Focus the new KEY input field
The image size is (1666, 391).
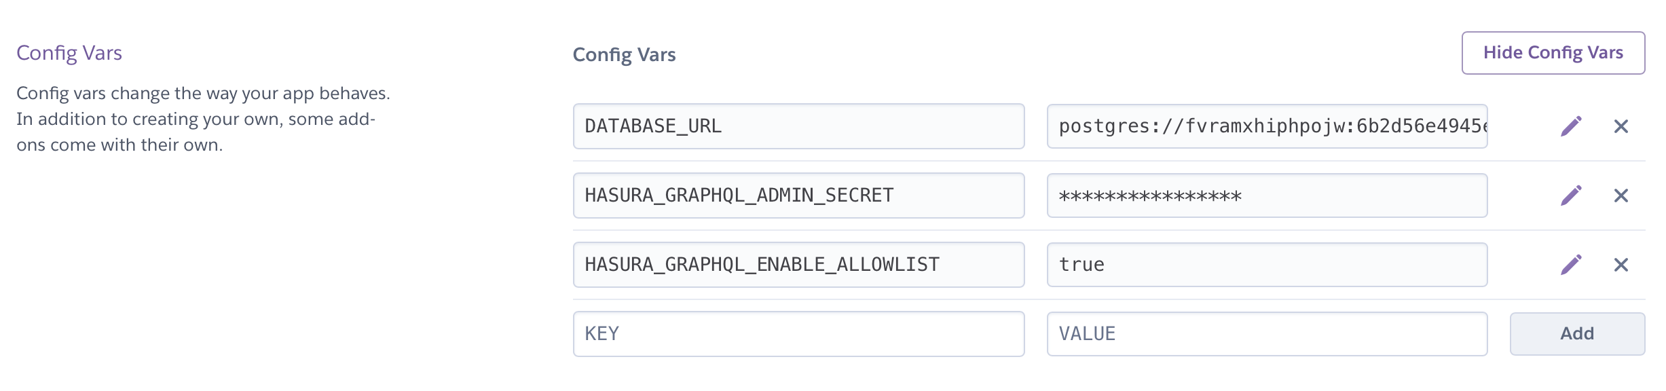click(x=798, y=334)
